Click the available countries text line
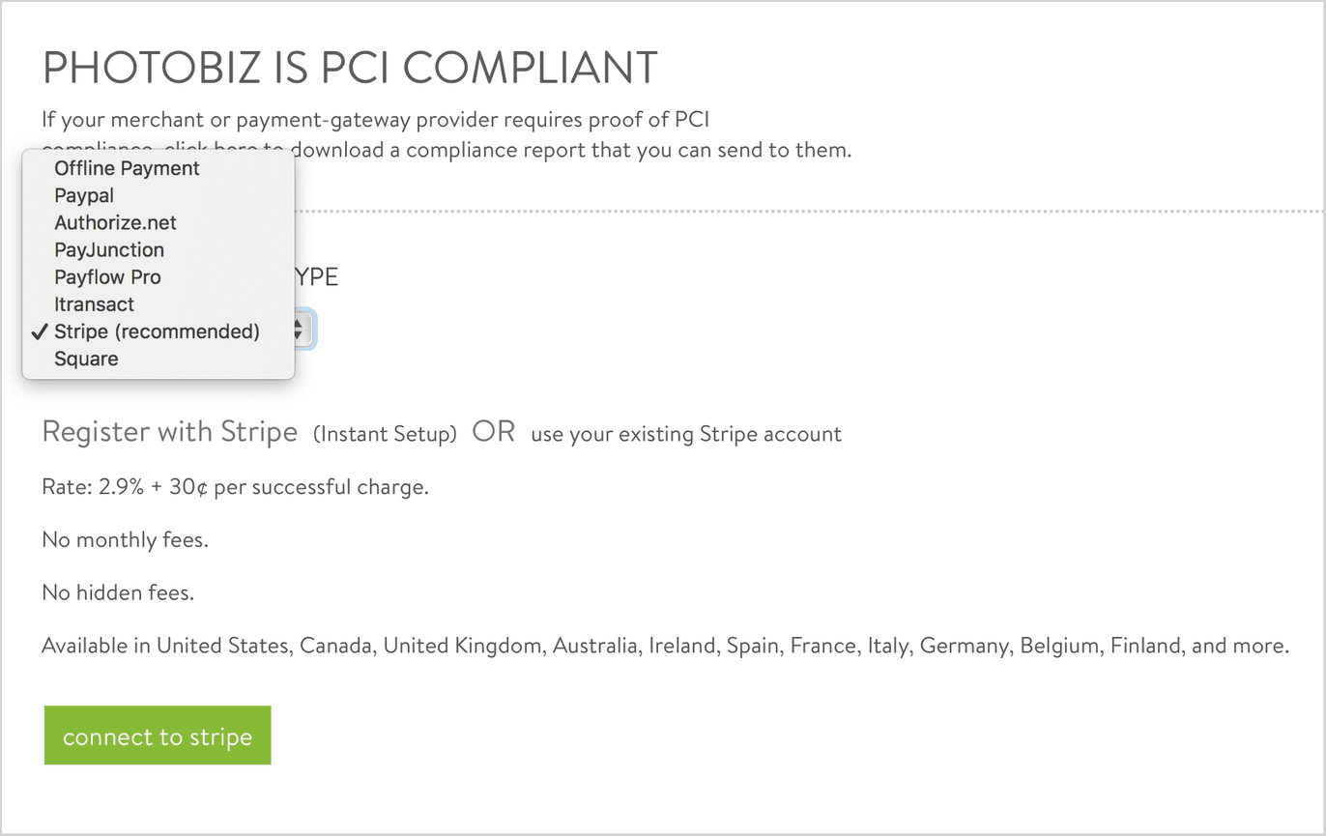 pyautogui.click(x=665, y=646)
